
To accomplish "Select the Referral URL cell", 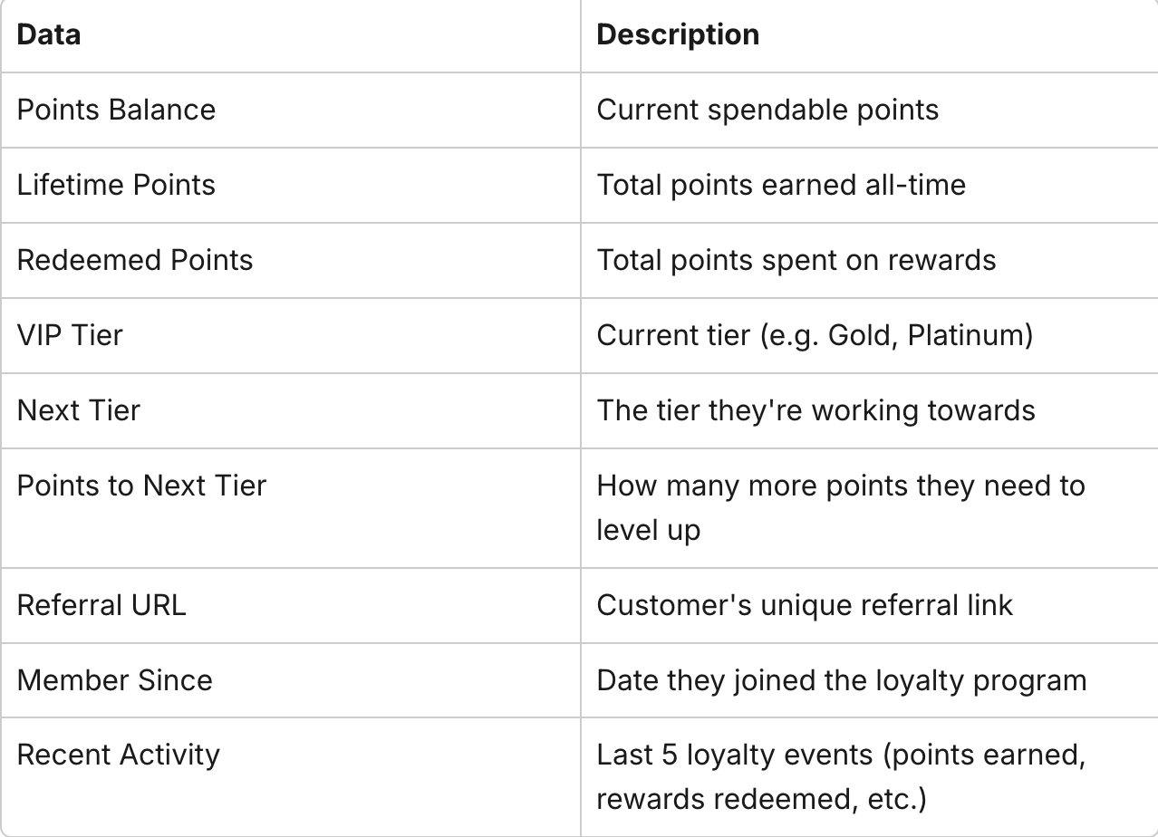I will 101,605.
